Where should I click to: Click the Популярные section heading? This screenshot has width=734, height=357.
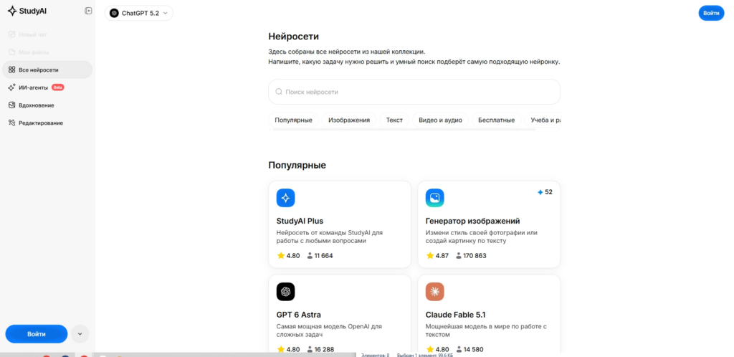297,165
